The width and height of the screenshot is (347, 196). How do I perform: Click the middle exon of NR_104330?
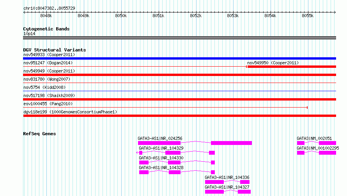[x=174, y=162]
